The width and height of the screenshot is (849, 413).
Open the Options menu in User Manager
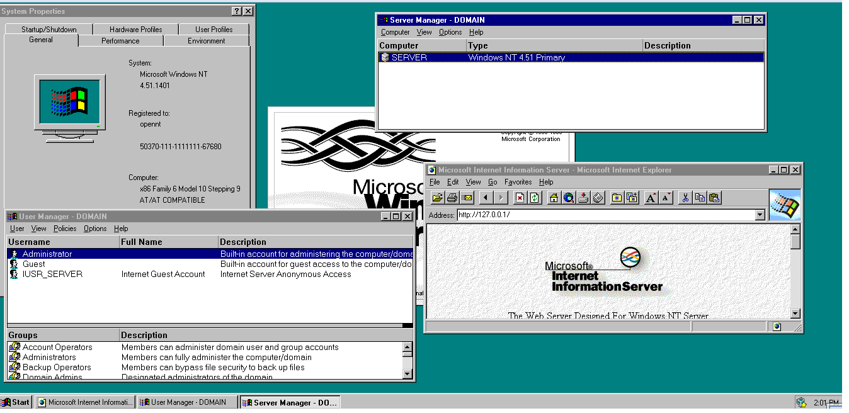tap(95, 229)
